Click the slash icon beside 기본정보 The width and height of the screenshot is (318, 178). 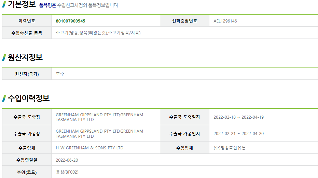pyautogui.click(x=4, y=4)
